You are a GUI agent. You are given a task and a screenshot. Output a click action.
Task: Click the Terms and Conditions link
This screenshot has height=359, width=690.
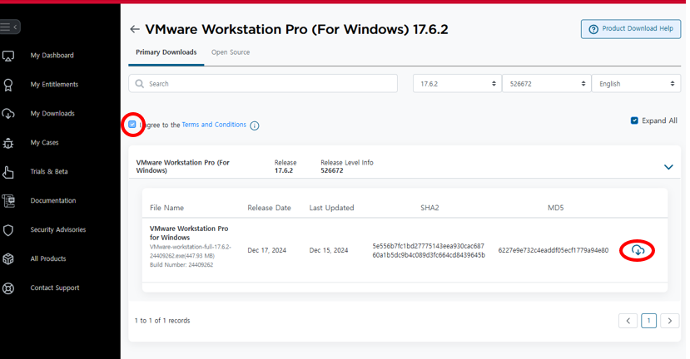(214, 125)
